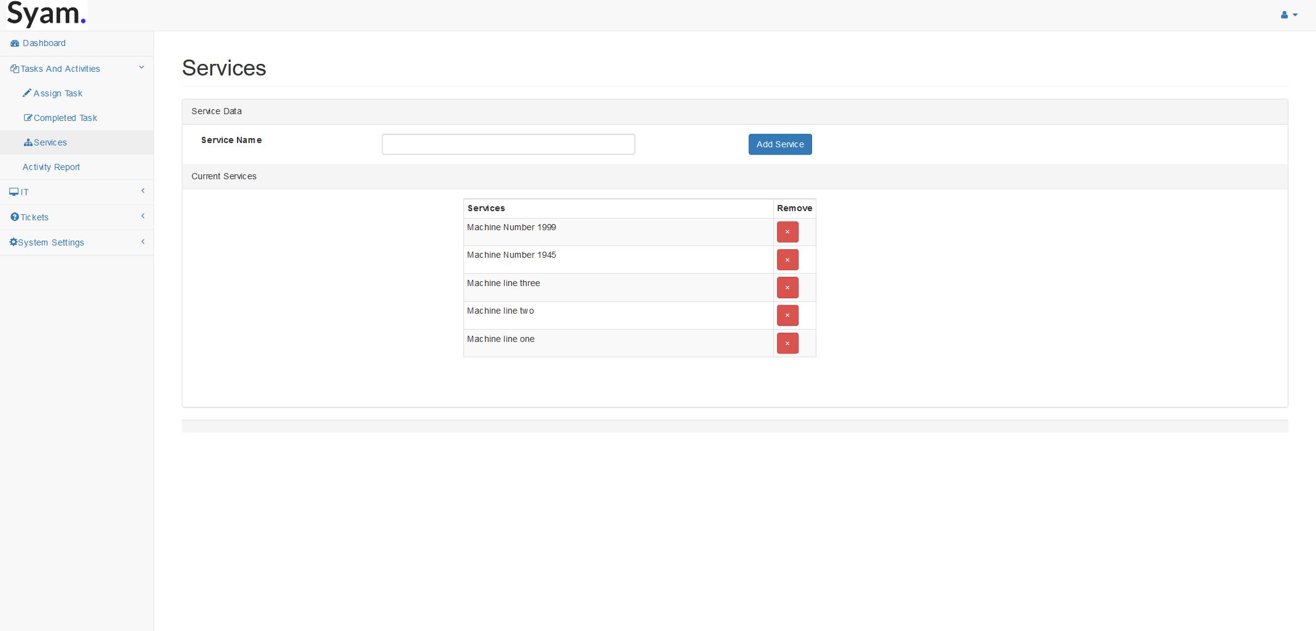
Task: Select Services in the sidebar
Action: pyautogui.click(x=50, y=142)
